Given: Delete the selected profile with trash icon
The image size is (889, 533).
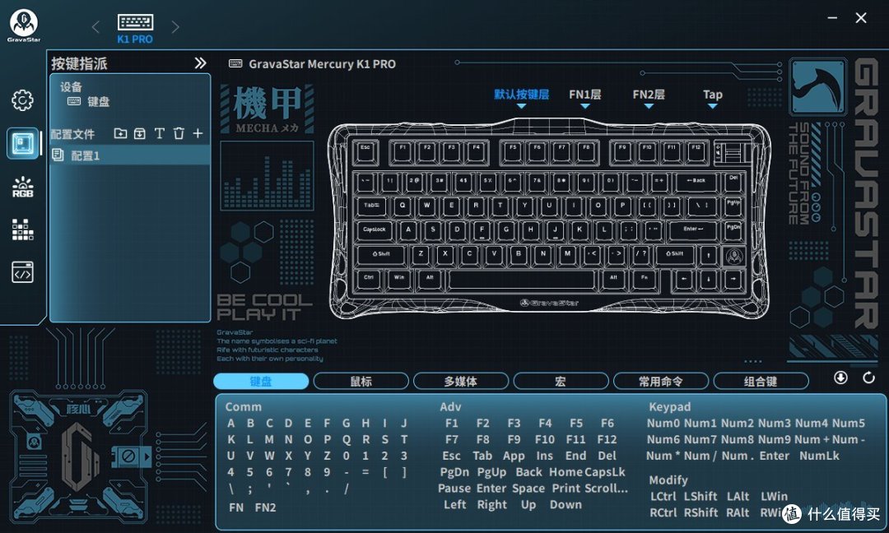Looking at the screenshot, I should (179, 133).
